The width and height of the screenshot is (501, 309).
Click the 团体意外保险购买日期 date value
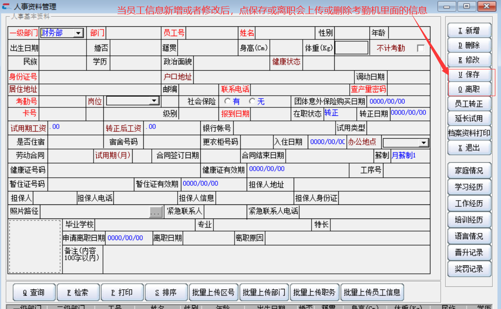(387, 101)
